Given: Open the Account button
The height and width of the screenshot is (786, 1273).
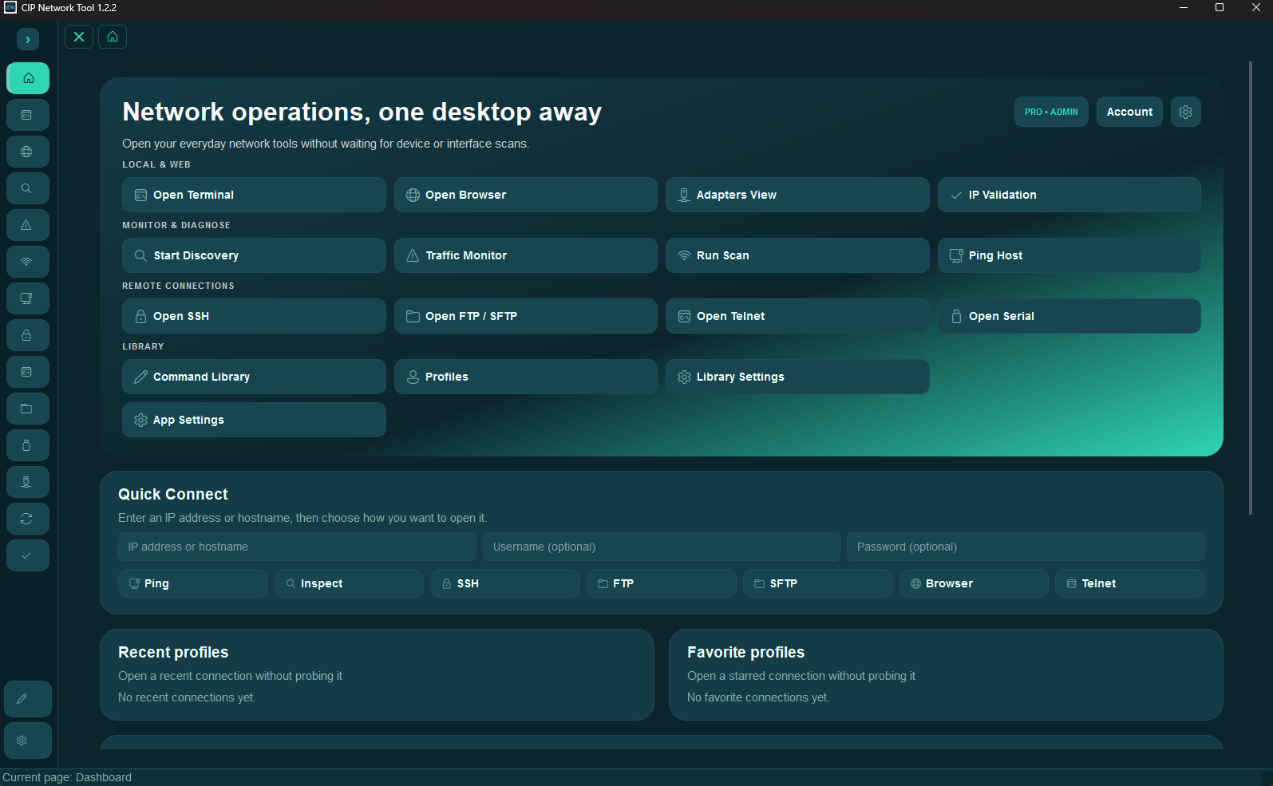Looking at the screenshot, I should [1129, 112].
